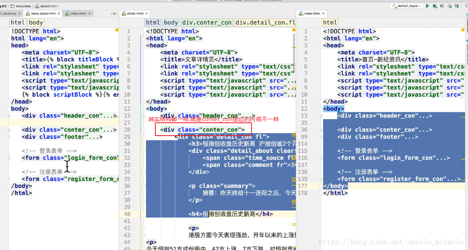Expand footer div fold in left pane
468x250 pixels.
(x=9, y=137)
